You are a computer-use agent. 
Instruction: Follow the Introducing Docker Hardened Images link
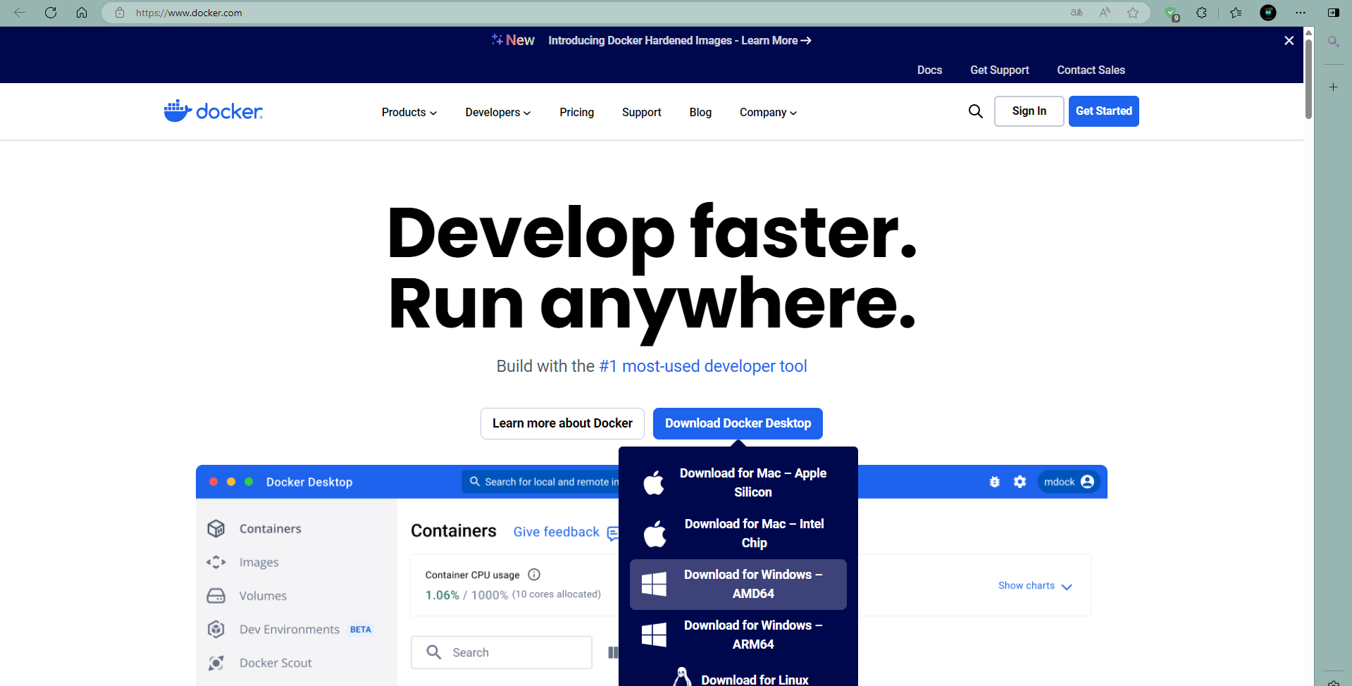click(x=680, y=41)
